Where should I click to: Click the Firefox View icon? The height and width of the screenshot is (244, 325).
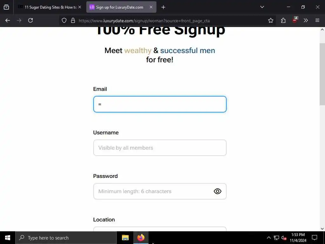tap(6, 7)
